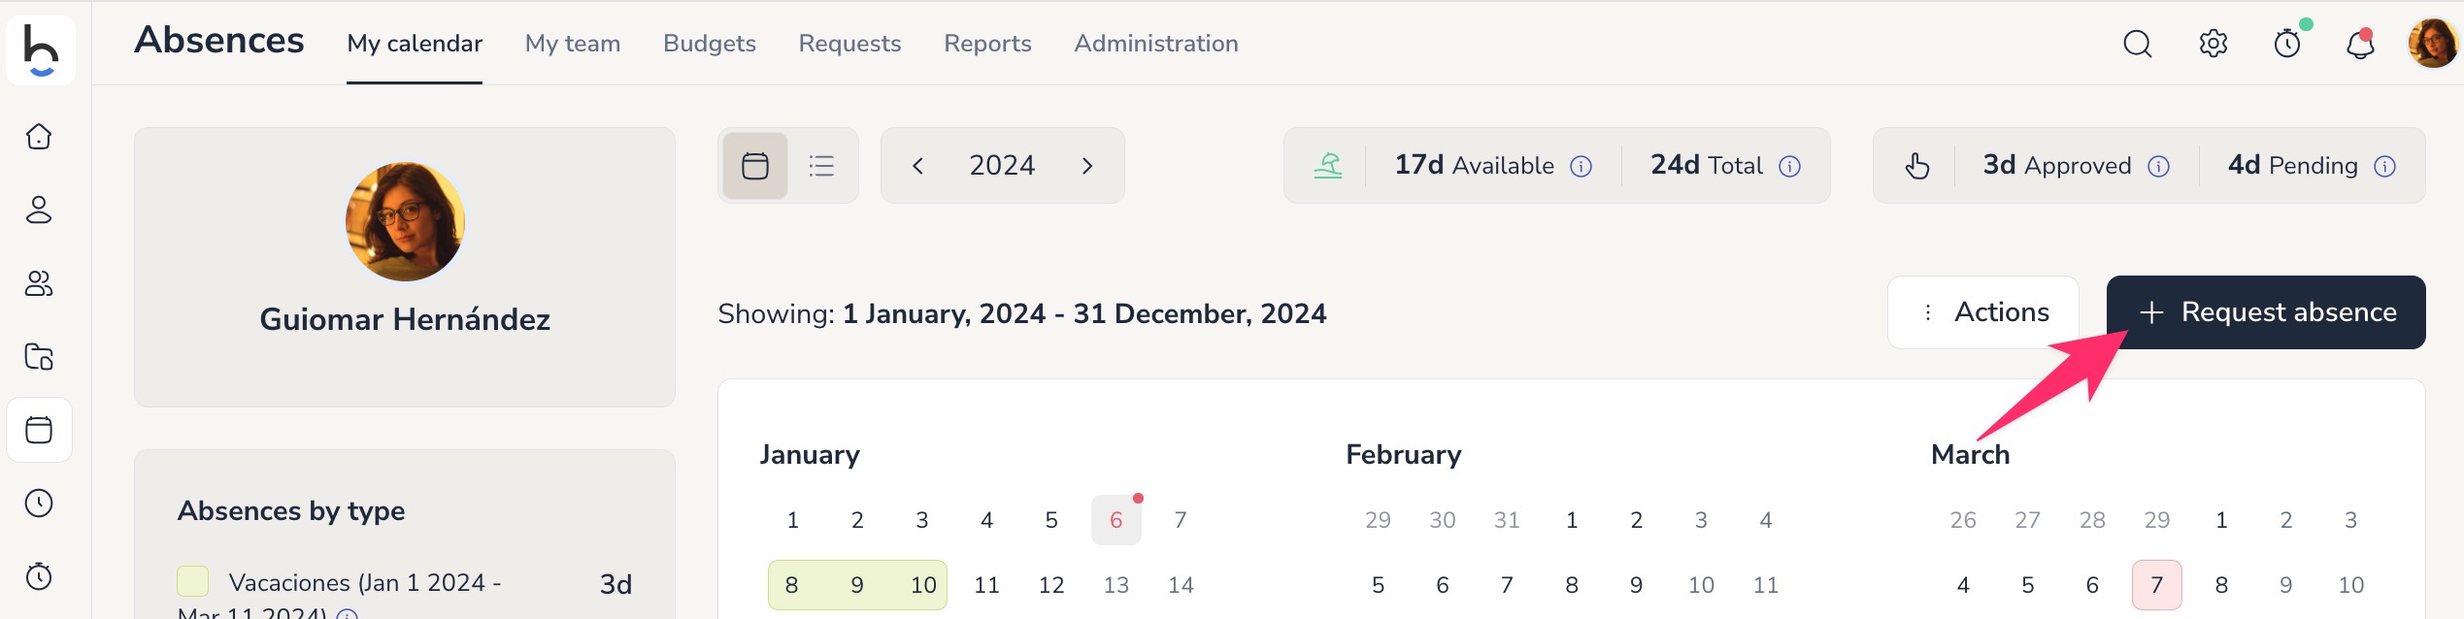
Task: Click the search magnifier icon
Action: click(x=2137, y=44)
